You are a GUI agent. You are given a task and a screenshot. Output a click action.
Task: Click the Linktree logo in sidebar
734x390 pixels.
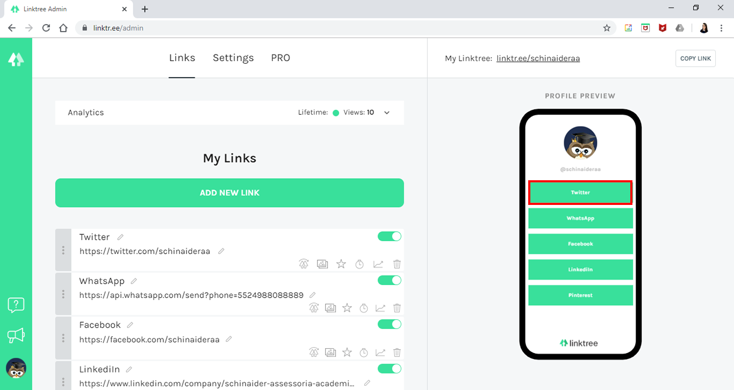[16, 59]
